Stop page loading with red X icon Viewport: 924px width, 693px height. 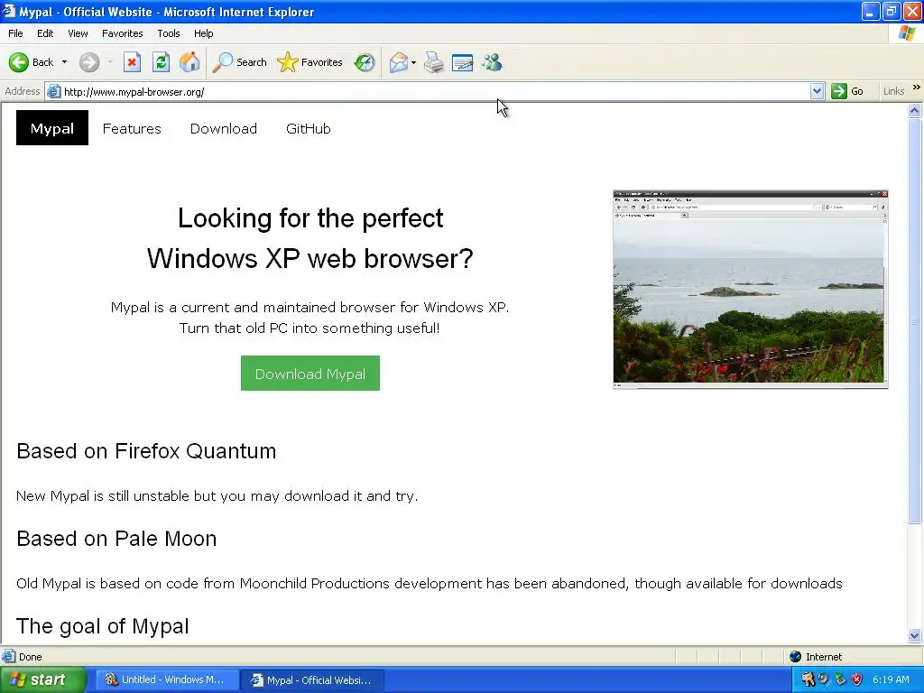point(132,62)
